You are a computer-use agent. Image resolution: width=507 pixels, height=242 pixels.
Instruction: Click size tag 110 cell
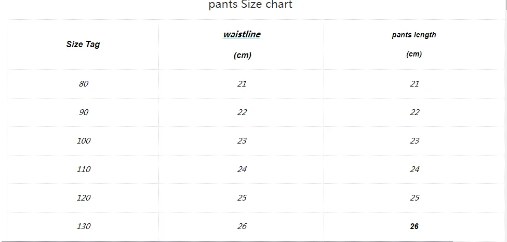(x=84, y=169)
